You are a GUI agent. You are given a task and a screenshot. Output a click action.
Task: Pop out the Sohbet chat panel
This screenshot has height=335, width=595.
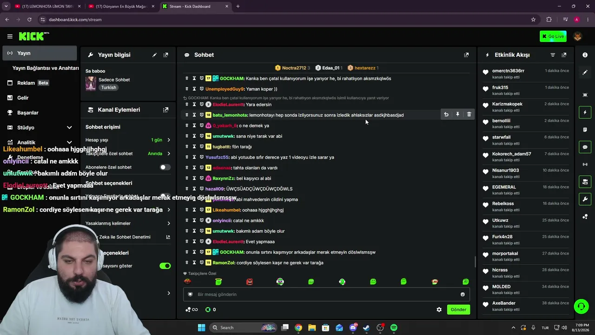pyautogui.click(x=466, y=55)
